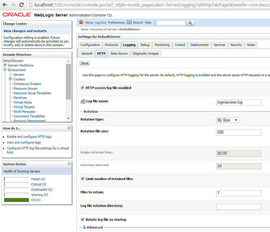The height and width of the screenshot is (232, 270).
Task: Select Resource Group Templates tree item
Action: [x=32, y=93]
